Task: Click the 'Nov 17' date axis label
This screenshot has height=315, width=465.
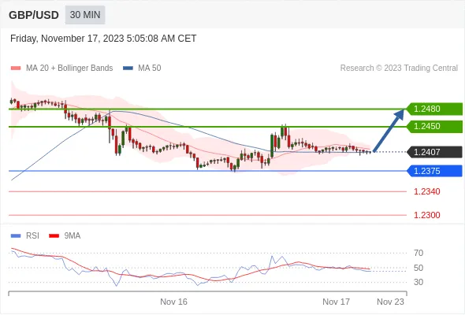Action: click(x=337, y=302)
